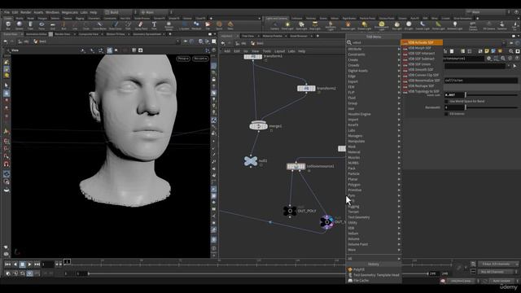Jump to first frame in playbar

click(x=7, y=265)
